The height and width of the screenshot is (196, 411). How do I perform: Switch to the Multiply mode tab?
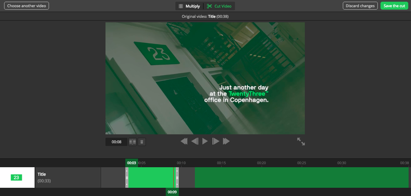coord(189,6)
